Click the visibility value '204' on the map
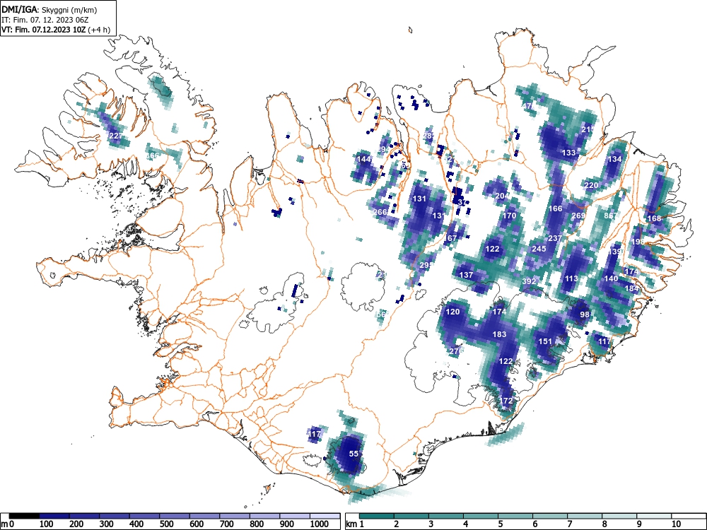The image size is (707, 530). 502,196
